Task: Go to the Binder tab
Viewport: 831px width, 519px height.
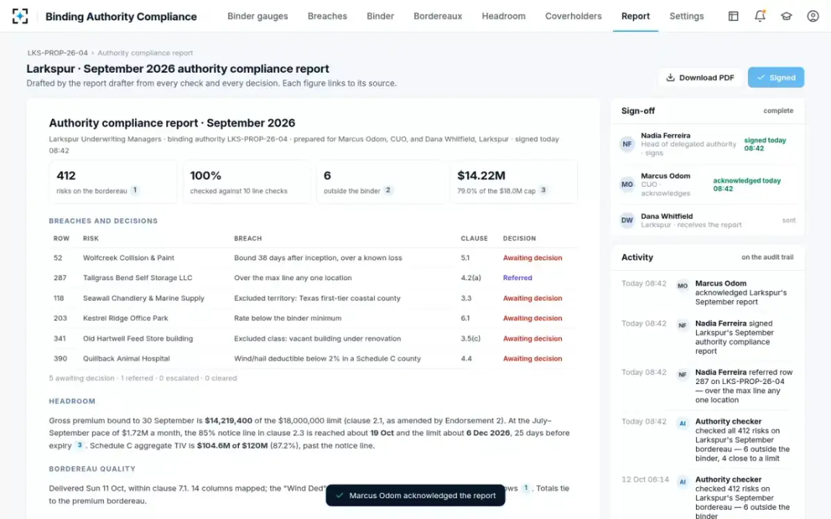Action: click(380, 16)
